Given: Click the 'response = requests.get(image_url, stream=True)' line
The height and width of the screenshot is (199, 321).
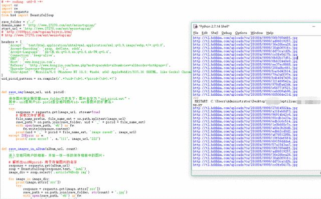Looking at the screenshot, I should click(x=58, y=112).
